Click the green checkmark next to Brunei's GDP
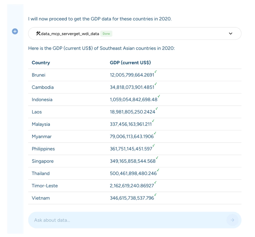Screen dimensions: 255x237 click(156, 72)
